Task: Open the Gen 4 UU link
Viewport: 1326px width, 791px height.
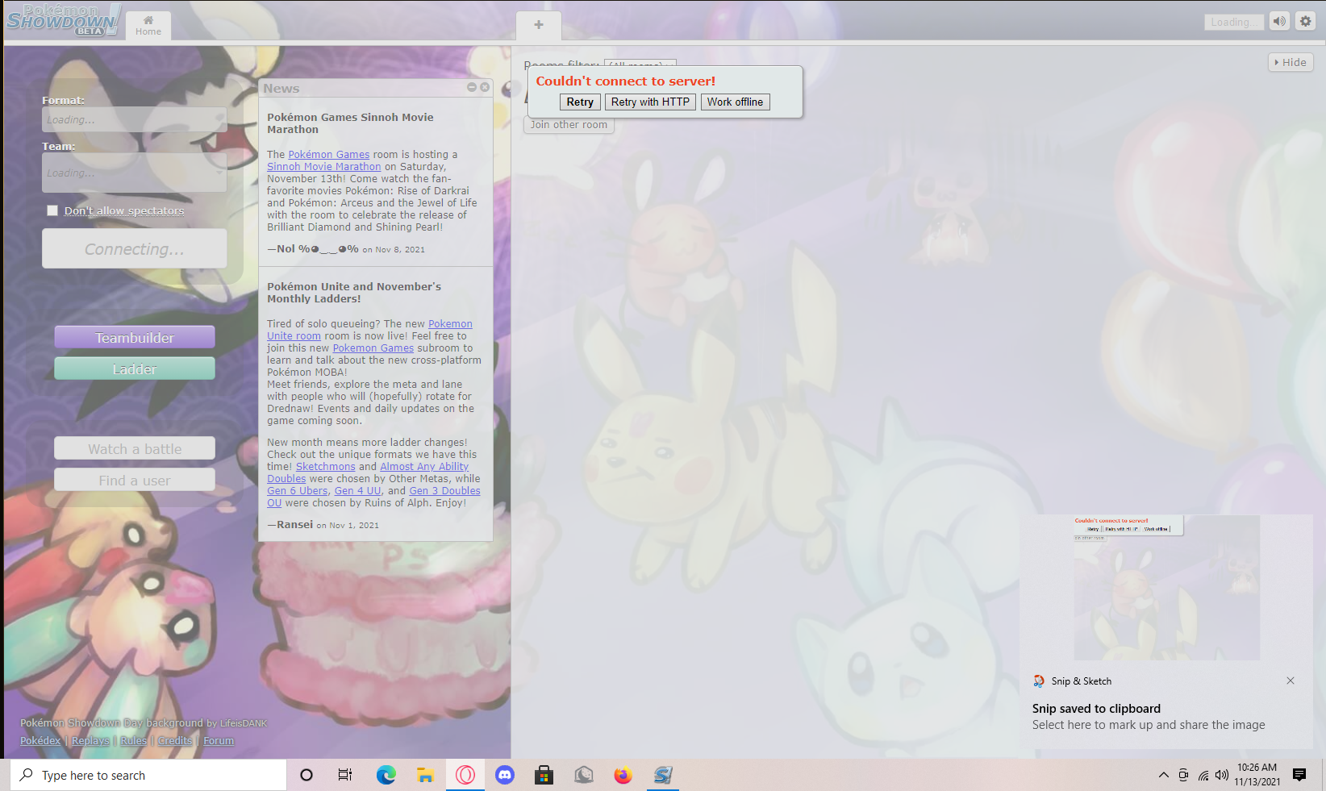Action: coord(358,491)
